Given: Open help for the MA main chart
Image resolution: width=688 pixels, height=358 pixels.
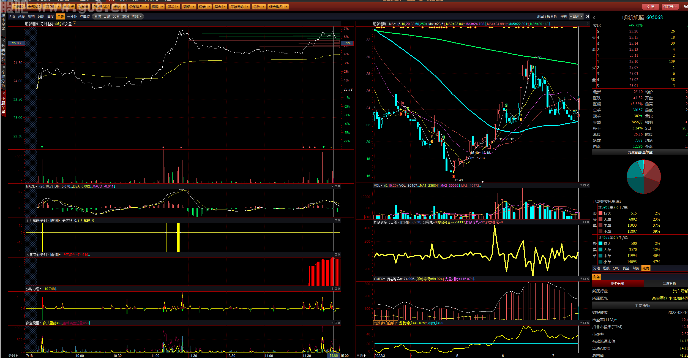Looking at the screenshot, I should 588,24.
